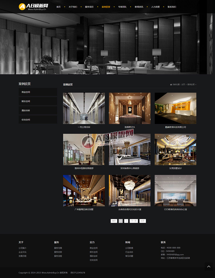Open footer link 公司简介

coord(23,248)
